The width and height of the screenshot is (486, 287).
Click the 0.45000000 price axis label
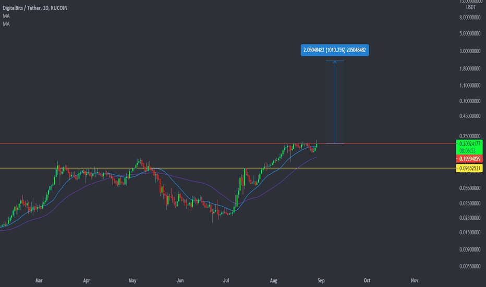pos(470,116)
